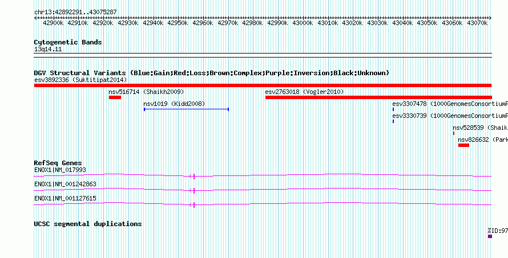The width and height of the screenshot is (508, 258).
Task: Open the nsv516714 (Shaikh2009) label
Action: coord(147,92)
